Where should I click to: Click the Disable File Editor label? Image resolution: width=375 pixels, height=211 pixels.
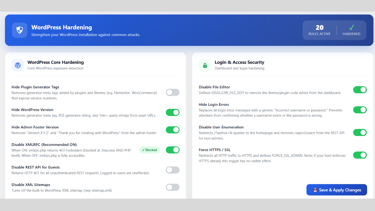coord(214,87)
